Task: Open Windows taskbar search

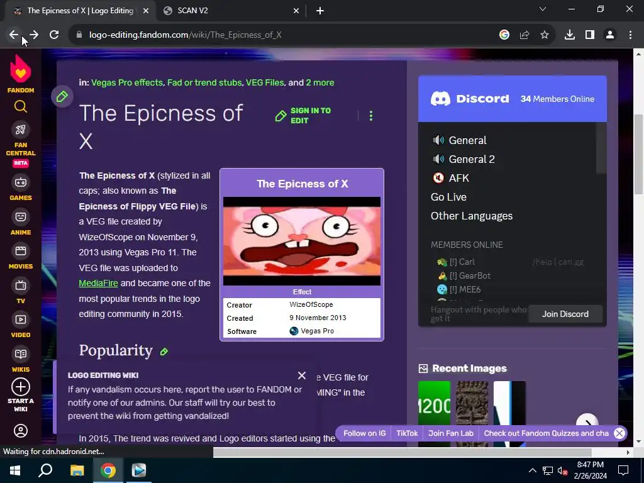Action: (x=45, y=470)
